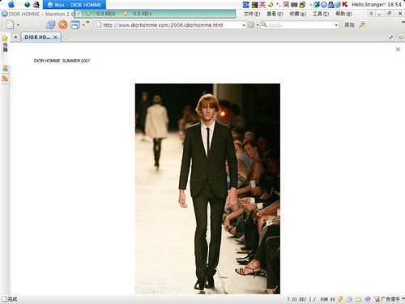Click the 添加 button

click(349, 25)
